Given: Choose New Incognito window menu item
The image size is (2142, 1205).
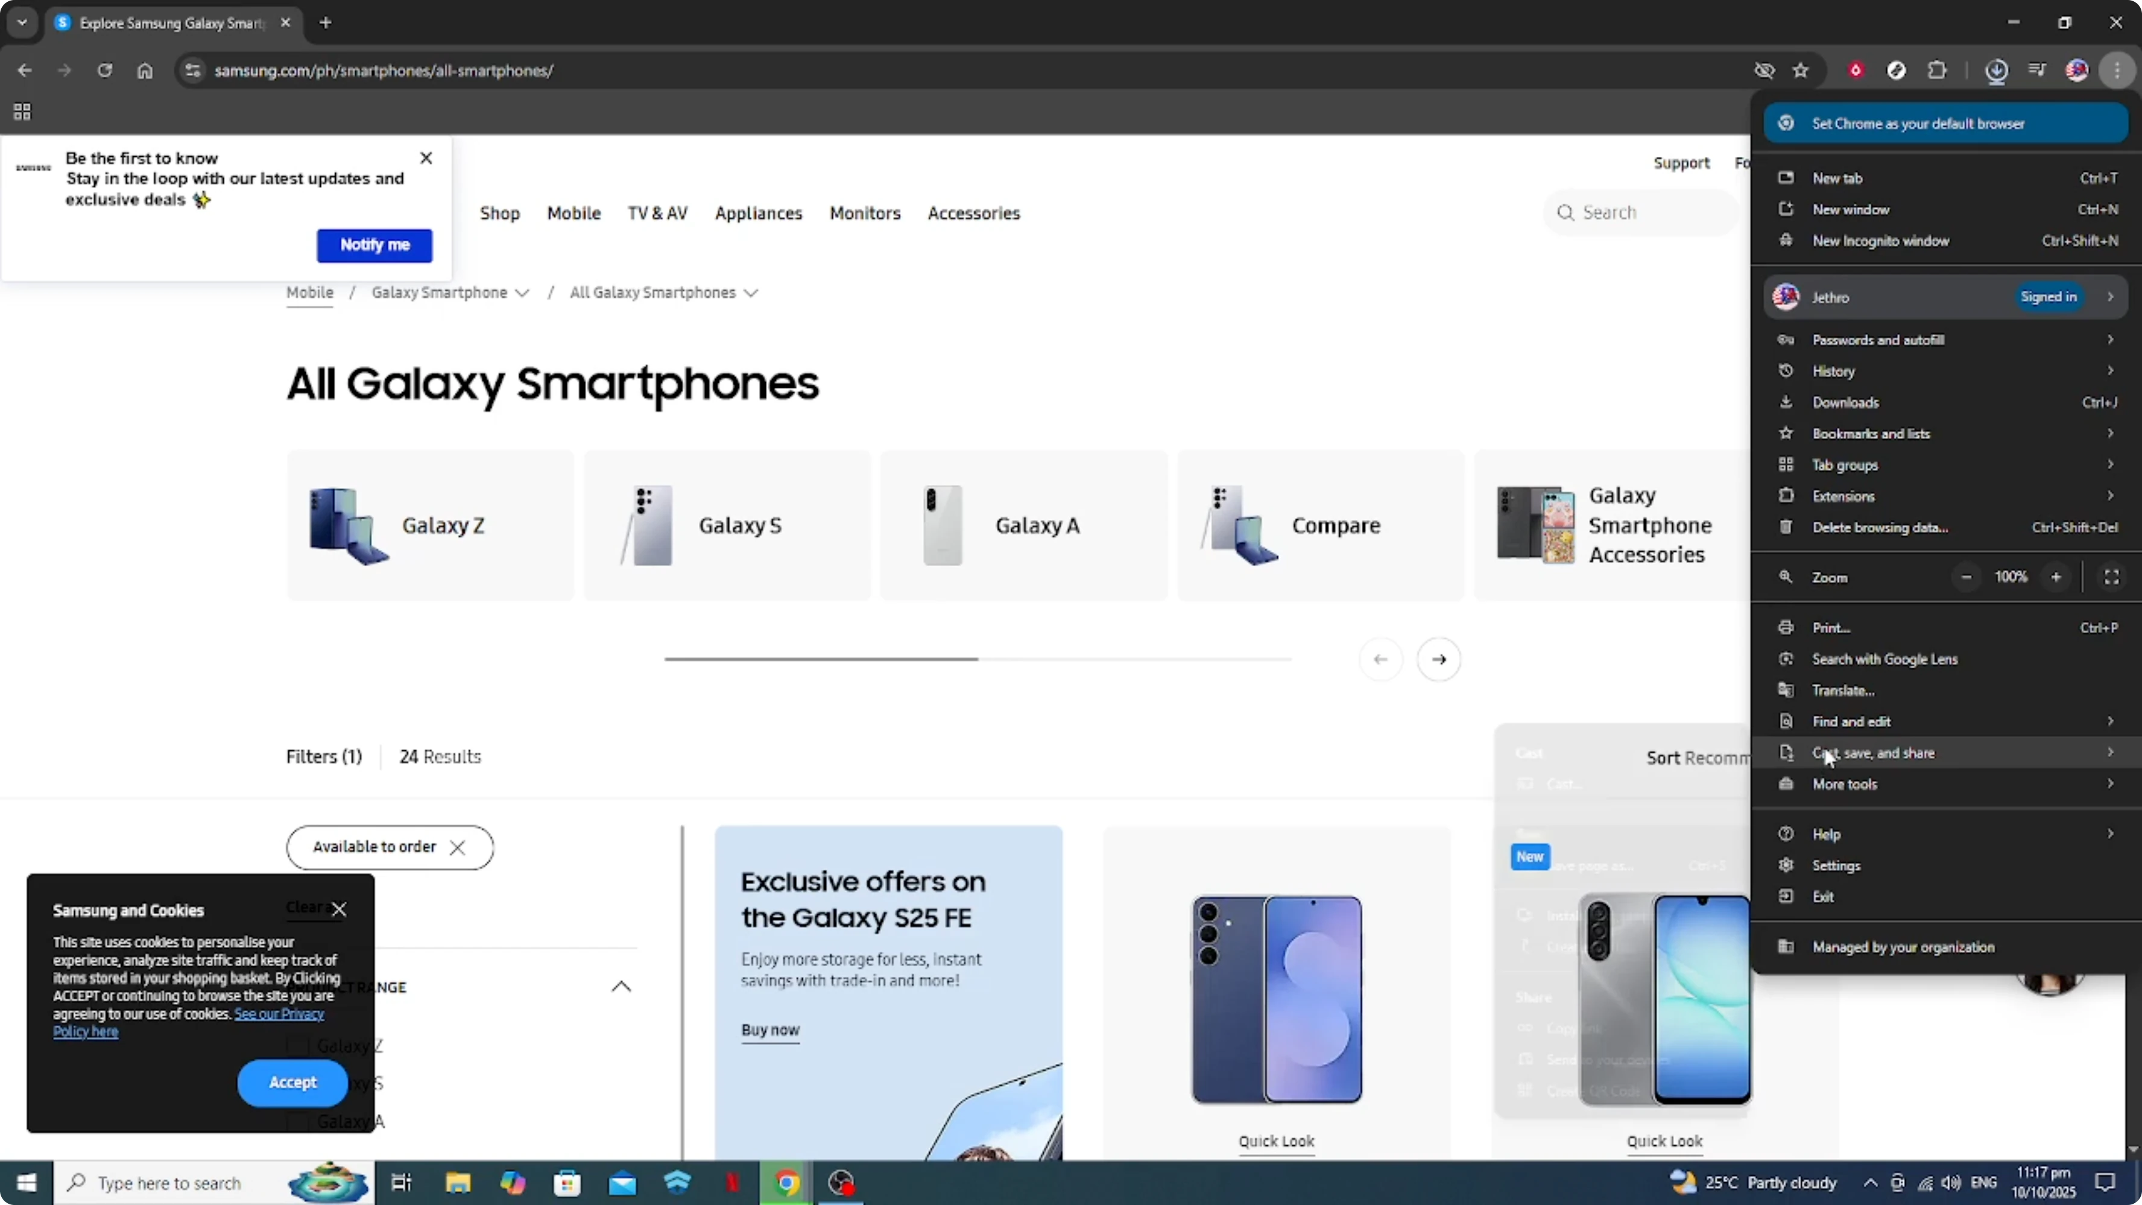Looking at the screenshot, I should click(1946, 240).
